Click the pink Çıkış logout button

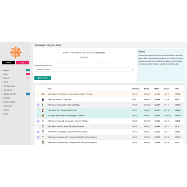22,63
